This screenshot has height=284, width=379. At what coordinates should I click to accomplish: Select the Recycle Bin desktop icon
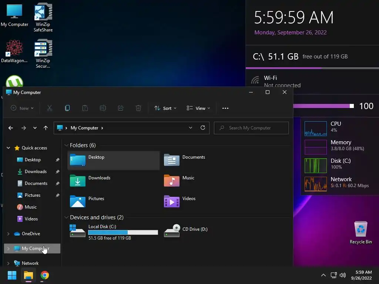[x=360, y=233]
